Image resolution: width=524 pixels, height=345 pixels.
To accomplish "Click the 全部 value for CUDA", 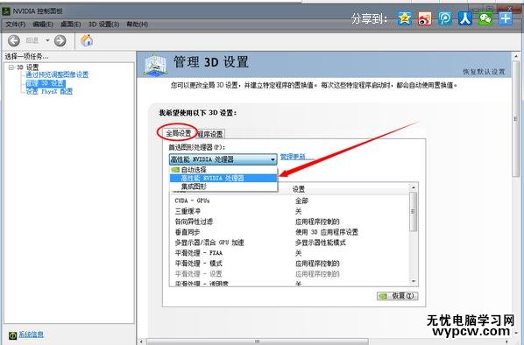I will [x=301, y=201].
